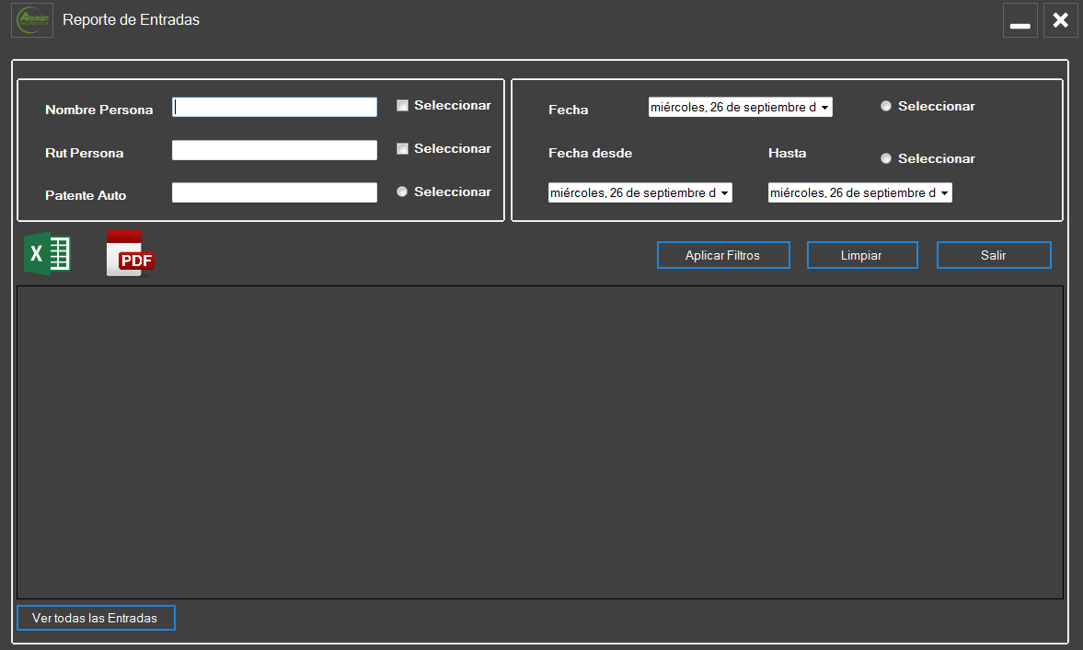1083x650 pixels.
Task: Tick the Rut Persona Seleccionar checkbox
Action: (x=402, y=149)
